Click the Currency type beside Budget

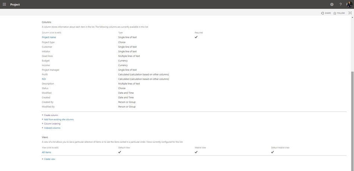[x=123, y=61]
